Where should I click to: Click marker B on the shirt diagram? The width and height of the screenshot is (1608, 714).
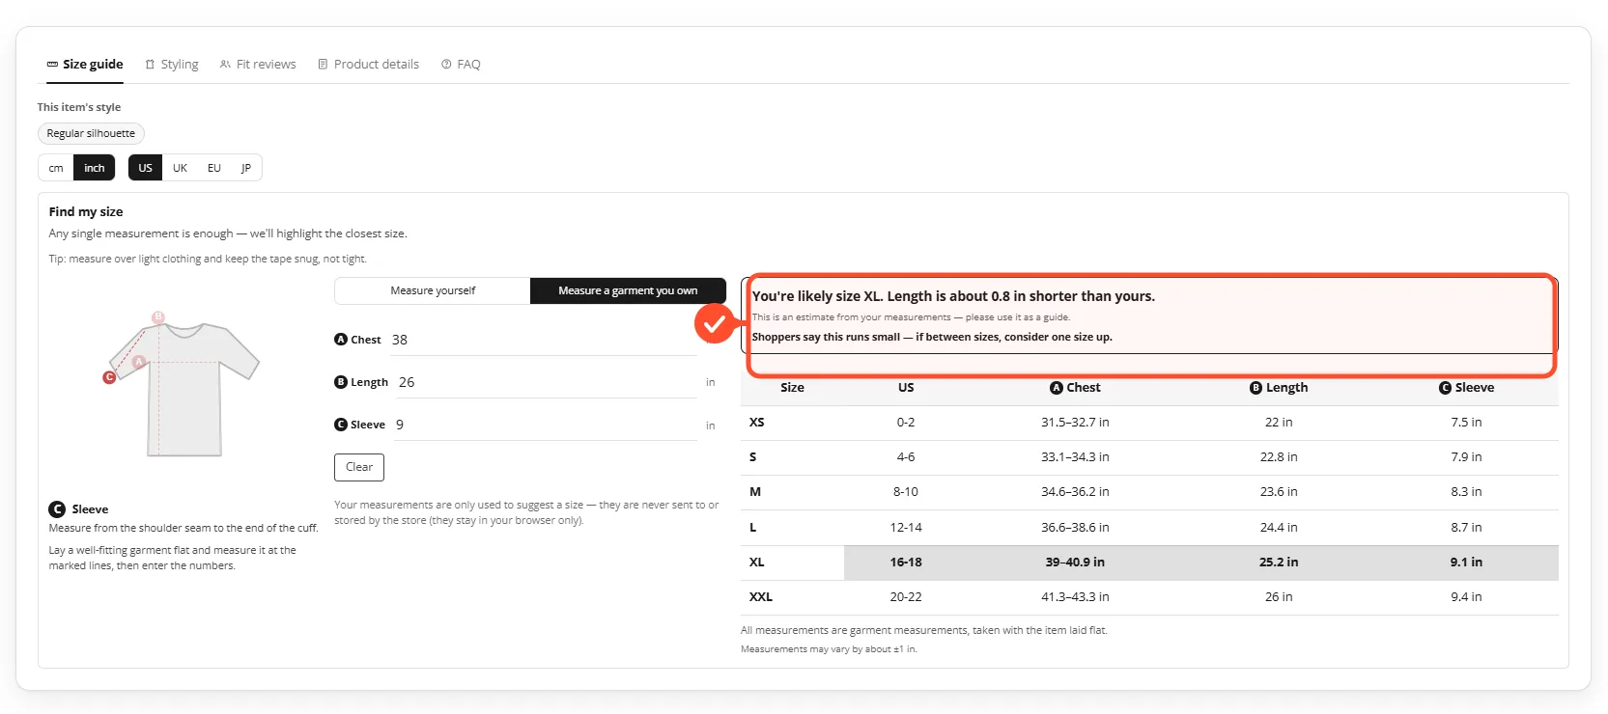(x=158, y=317)
